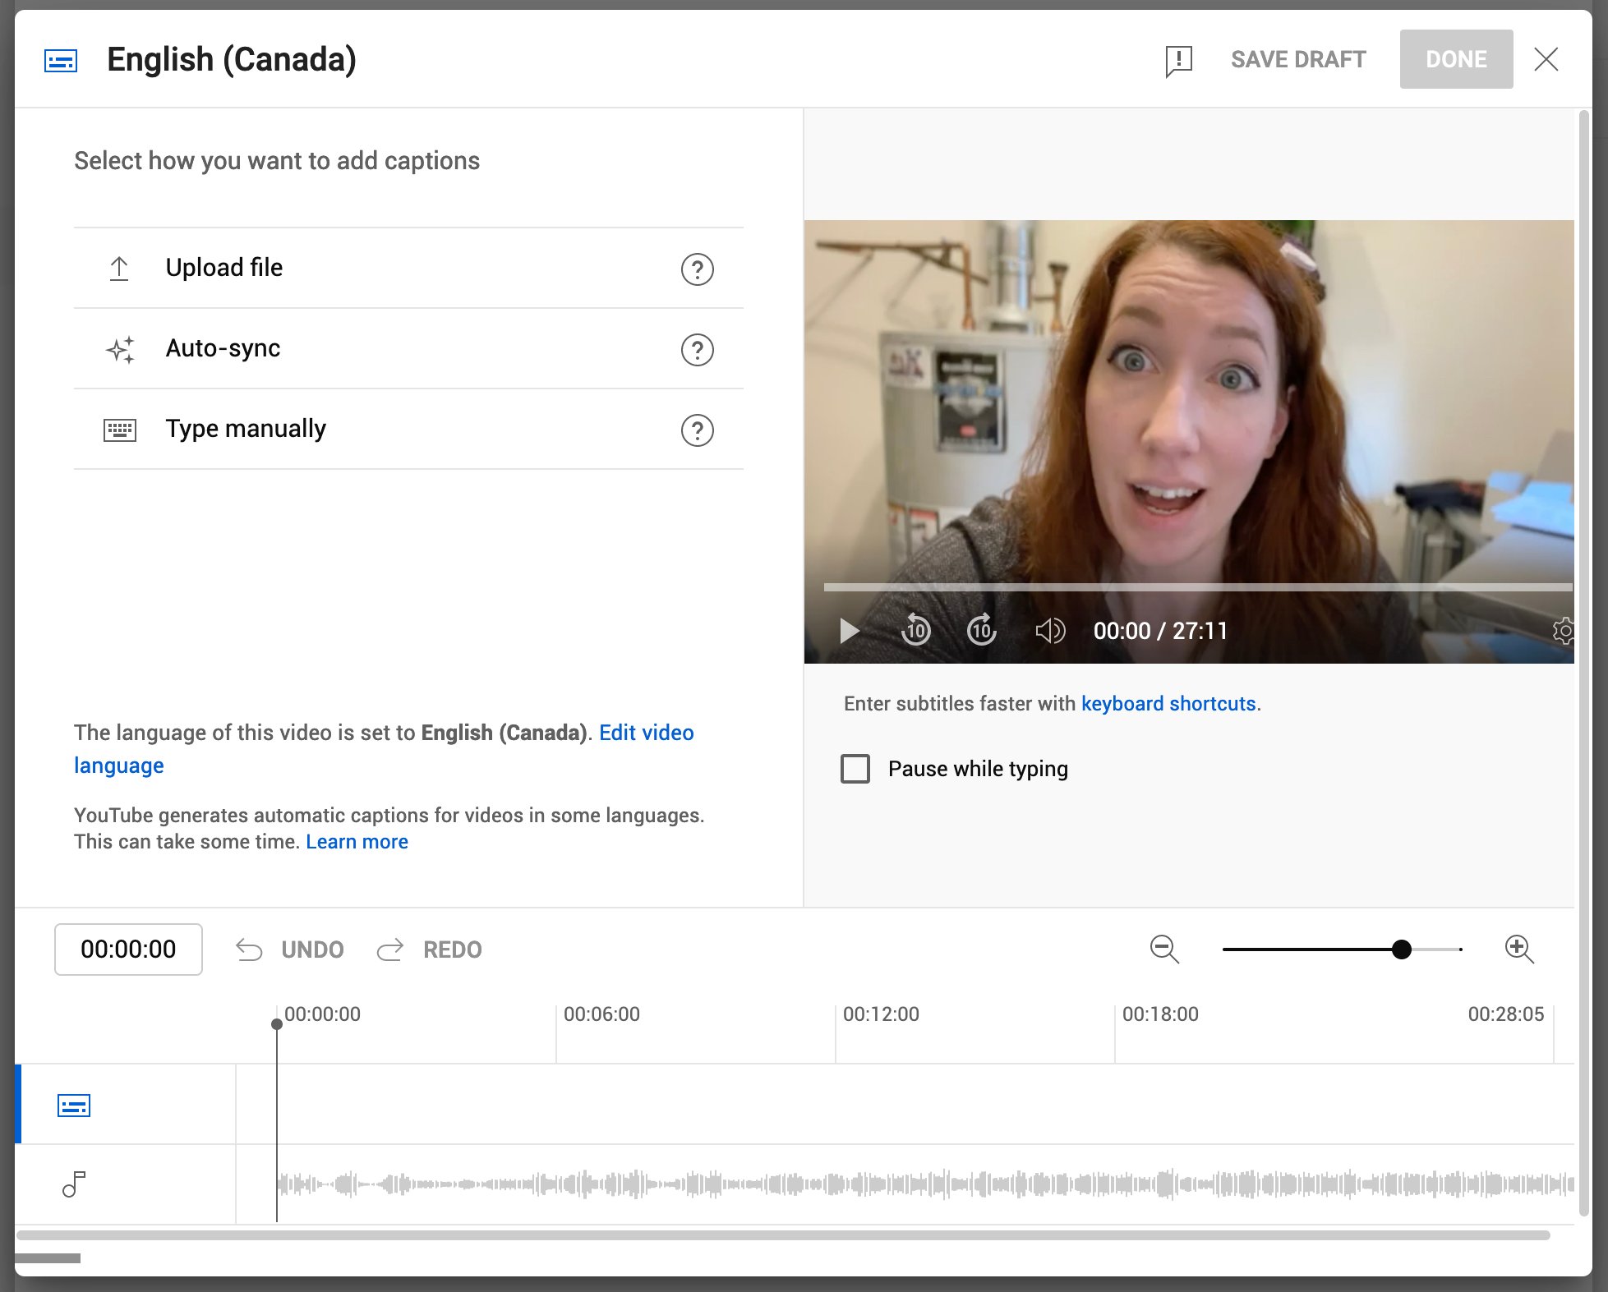Select the captions track icon
Screen dimensions: 1608x1292
click(x=74, y=1106)
